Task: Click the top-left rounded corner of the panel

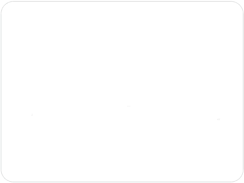Action: coord(5,5)
